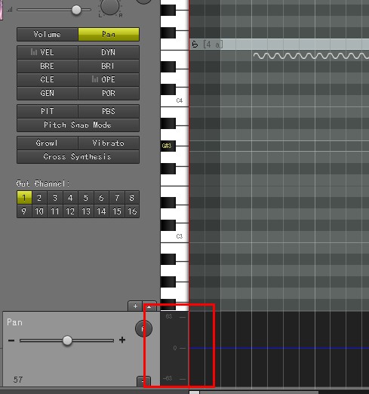Screen dimensions: 369x394
Task: Click the Pan value 57 readout
Action: coord(18,380)
